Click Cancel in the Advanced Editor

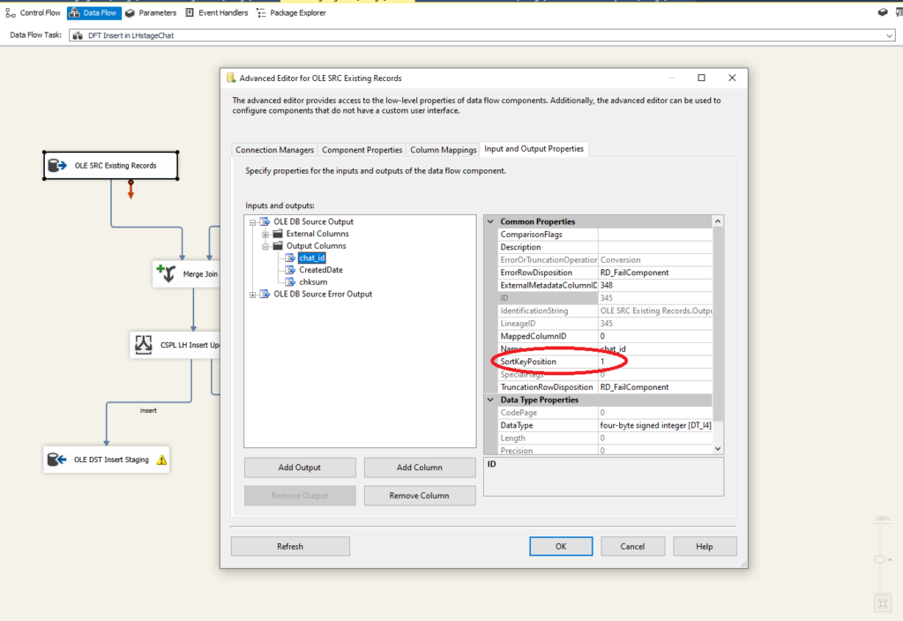pyautogui.click(x=632, y=546)
